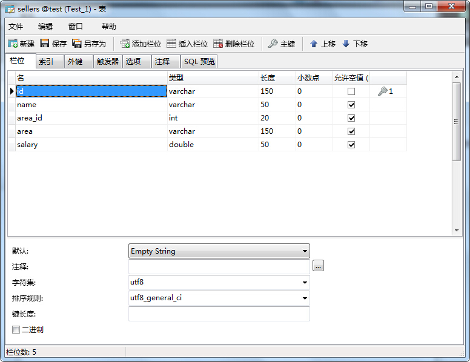Click the length 150 cell of id row
Screen dimensions: 470x362
277,91
